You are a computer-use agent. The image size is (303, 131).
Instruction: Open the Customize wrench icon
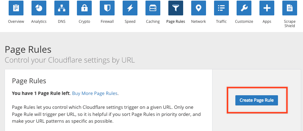click(244, 8)
